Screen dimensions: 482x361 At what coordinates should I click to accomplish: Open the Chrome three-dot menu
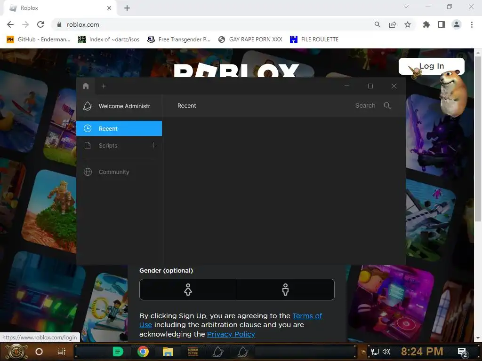pos(472,24)
